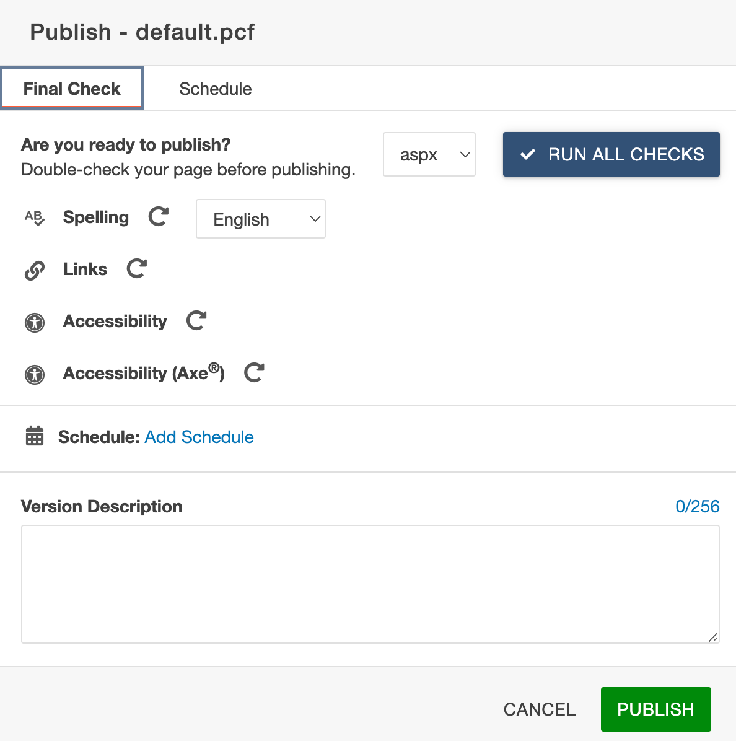Run the Spelling check refresh icon
Screen dimensions: 736x741
pos(158,217)
